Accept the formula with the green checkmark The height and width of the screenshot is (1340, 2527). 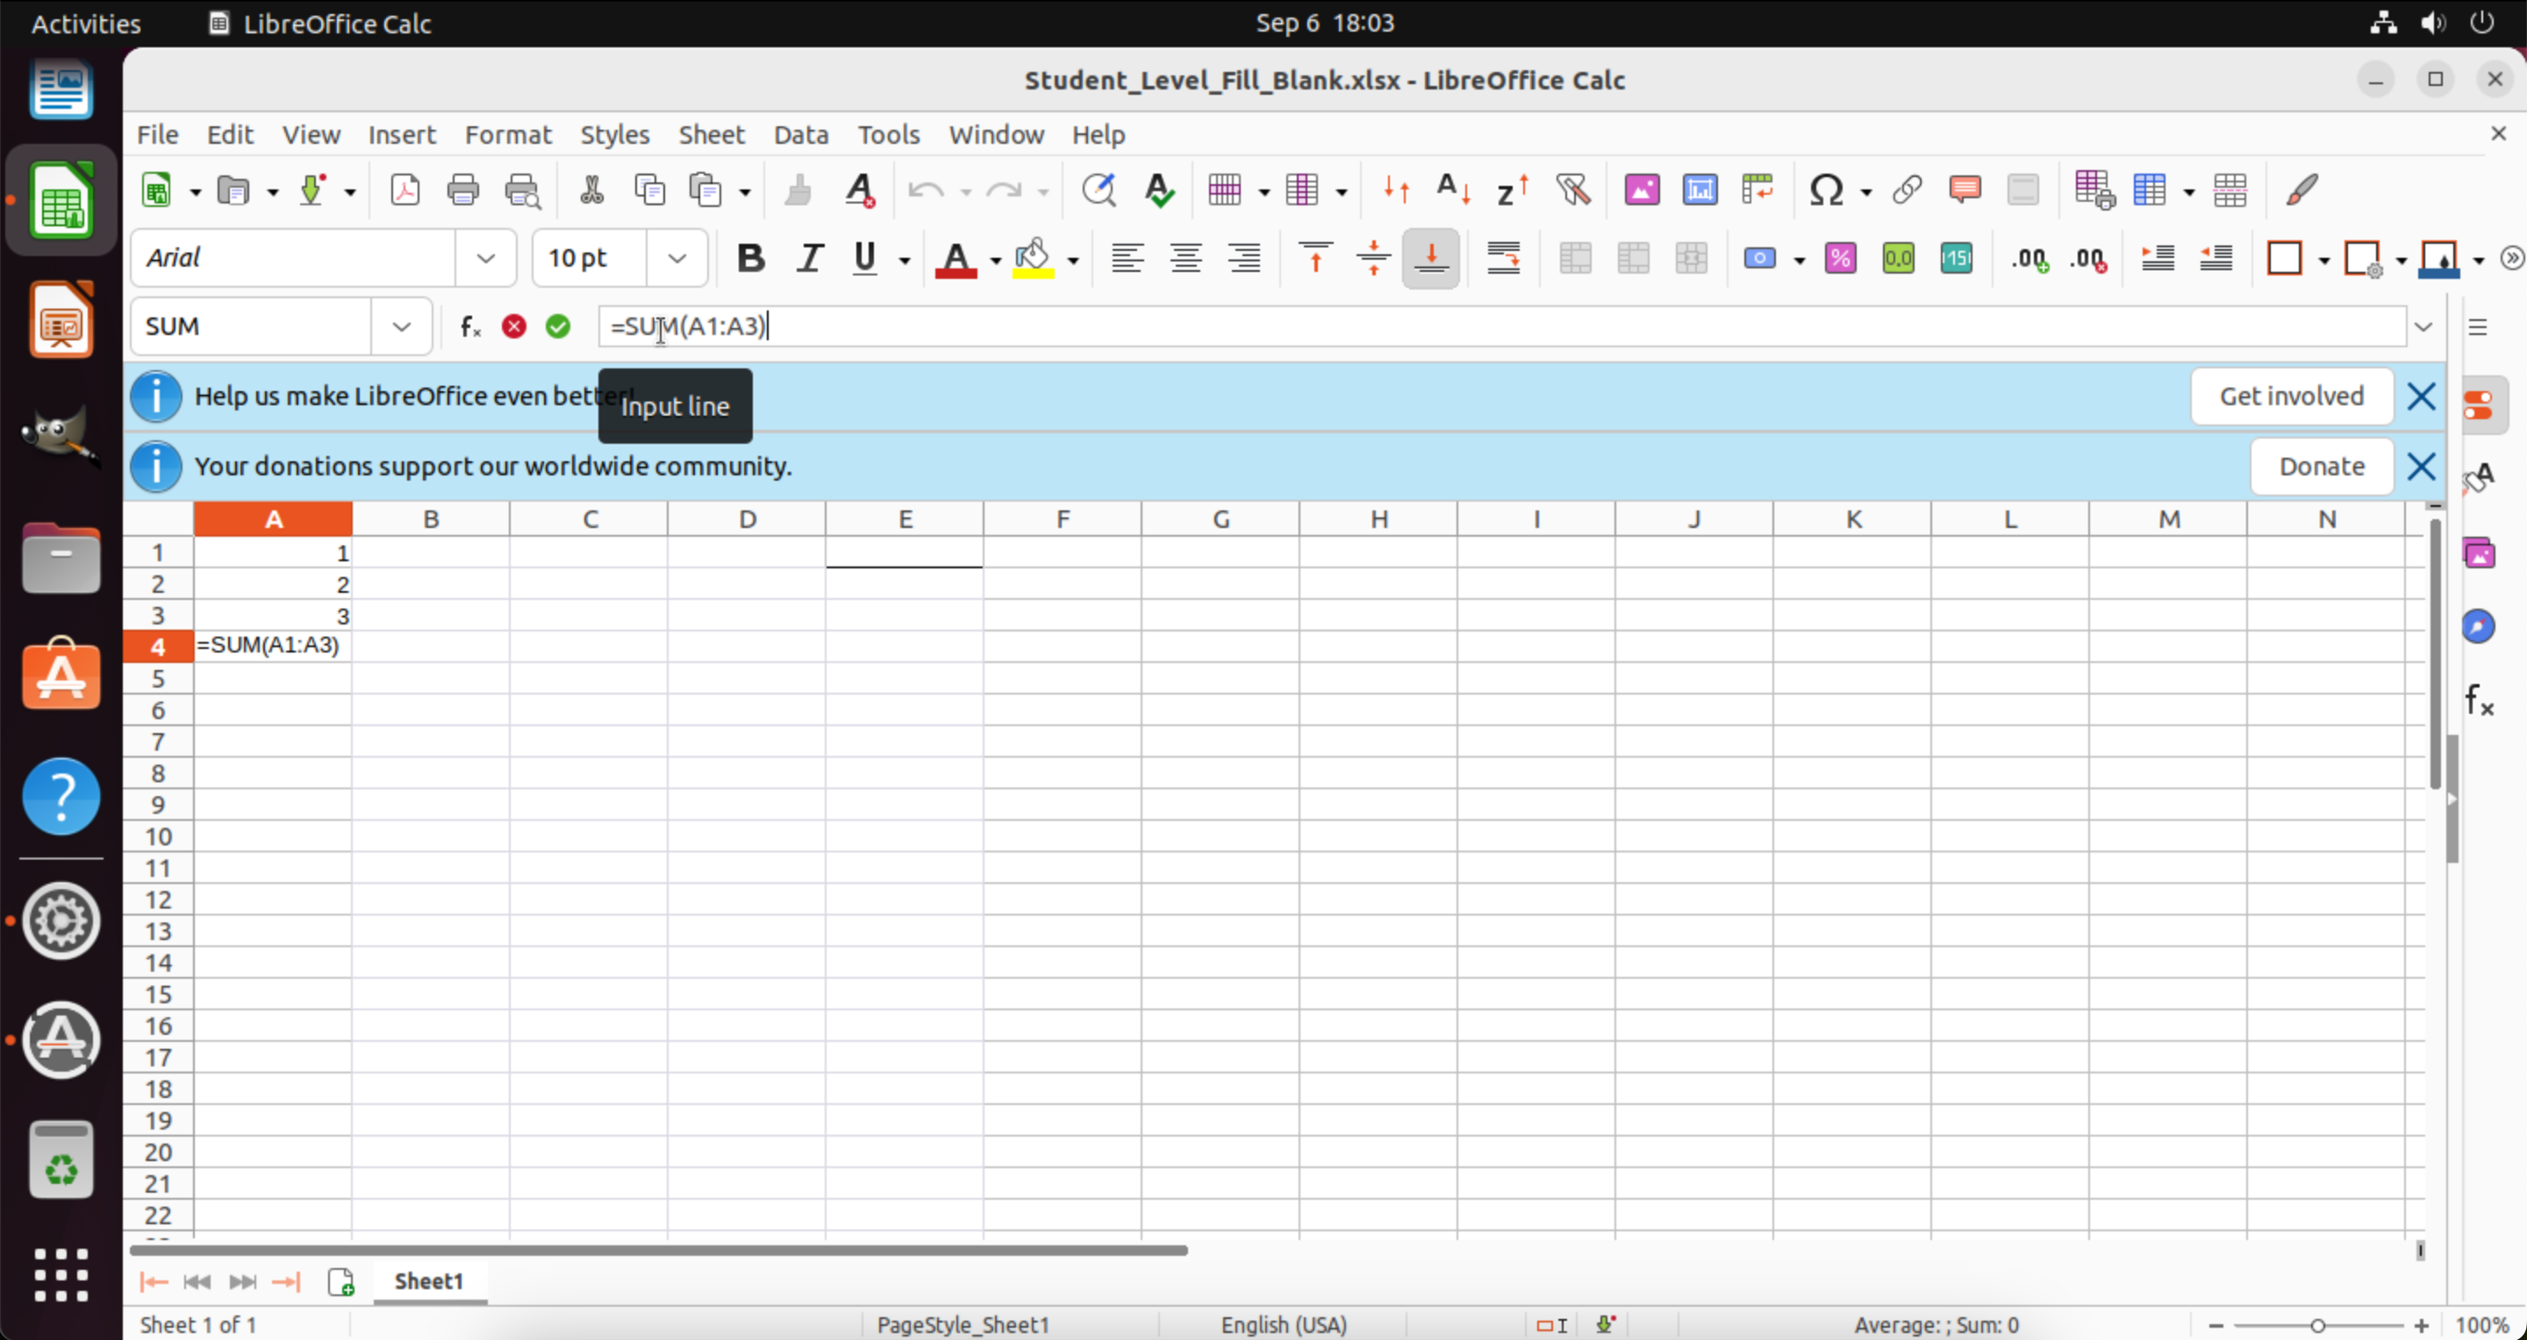tap(558, 326)
